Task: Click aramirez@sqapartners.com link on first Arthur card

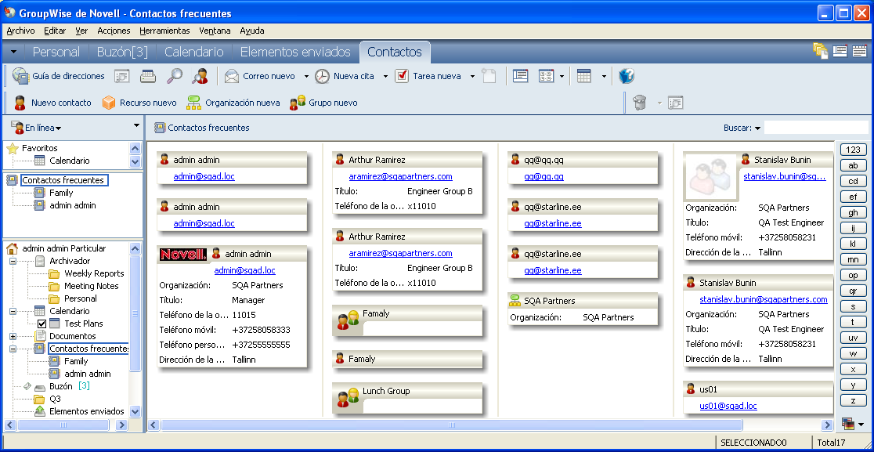Action: point(400,177)
